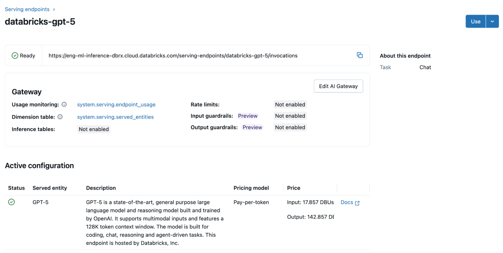Click the Usage monitoring info icon
The height and width of the screenshot is (253, 503).
click(64, 104)
